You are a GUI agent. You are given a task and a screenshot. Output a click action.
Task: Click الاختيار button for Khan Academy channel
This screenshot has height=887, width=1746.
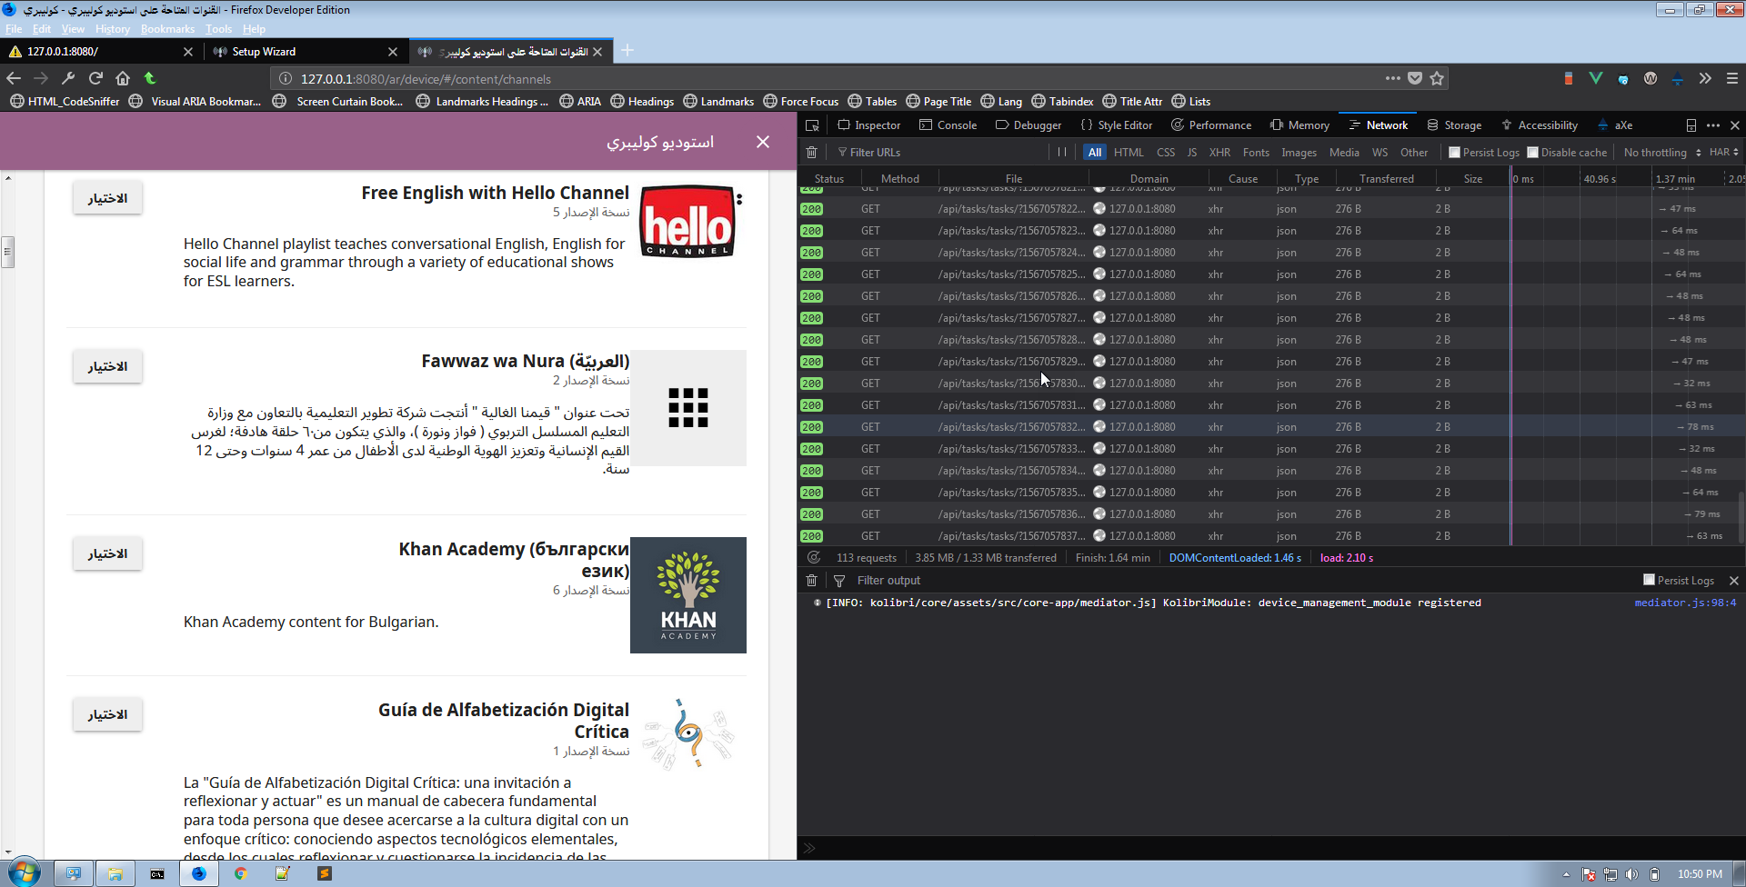(107, 553)
